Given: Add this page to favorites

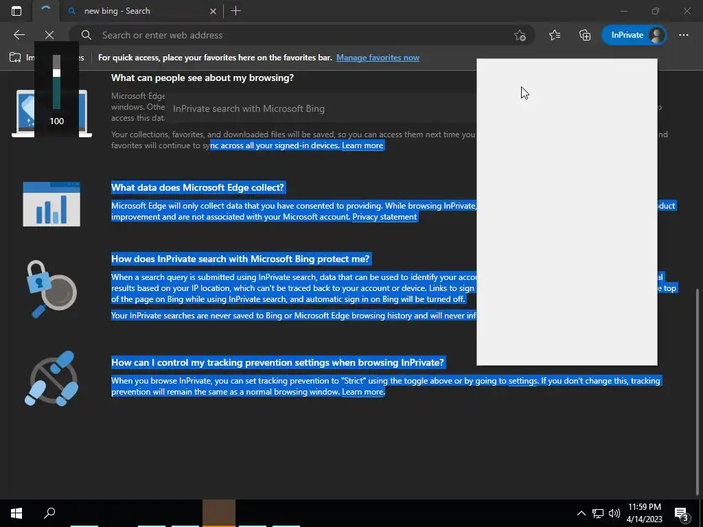Looking at the screenshot, I should [x=520, y=35].
